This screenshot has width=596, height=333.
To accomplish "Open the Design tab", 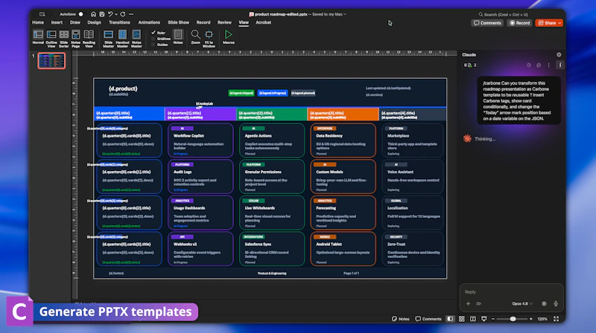I will (95, 22).
